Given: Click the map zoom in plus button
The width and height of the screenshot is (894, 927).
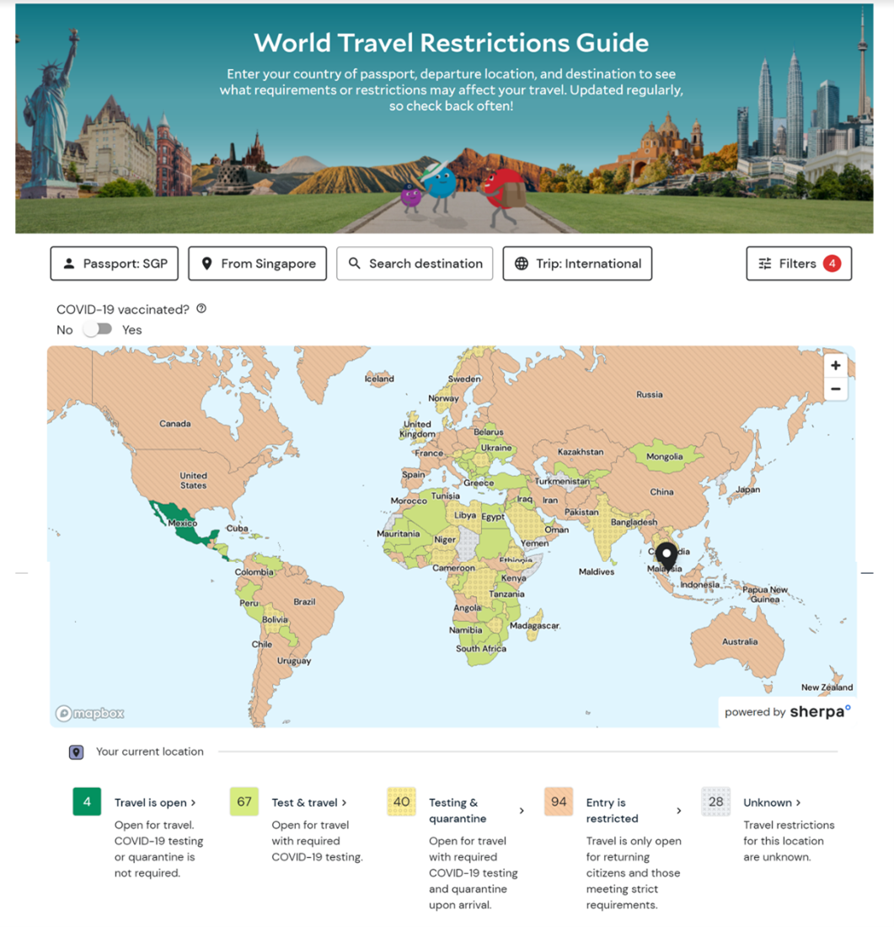Looking at the screenshot, I should [835, 365].
